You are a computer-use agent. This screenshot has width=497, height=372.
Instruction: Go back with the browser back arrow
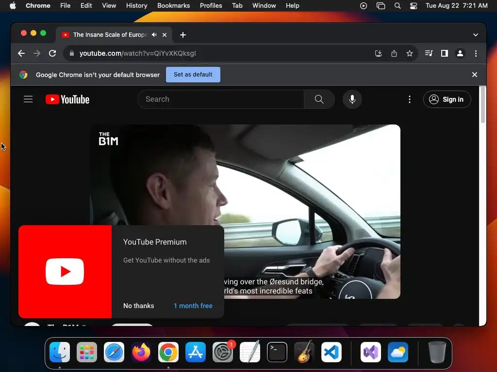click(21, 53)
